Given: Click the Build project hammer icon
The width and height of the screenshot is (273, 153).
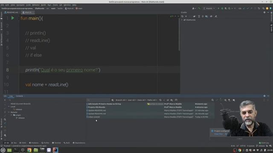Looking at the screenshot, I should (199, 8).
